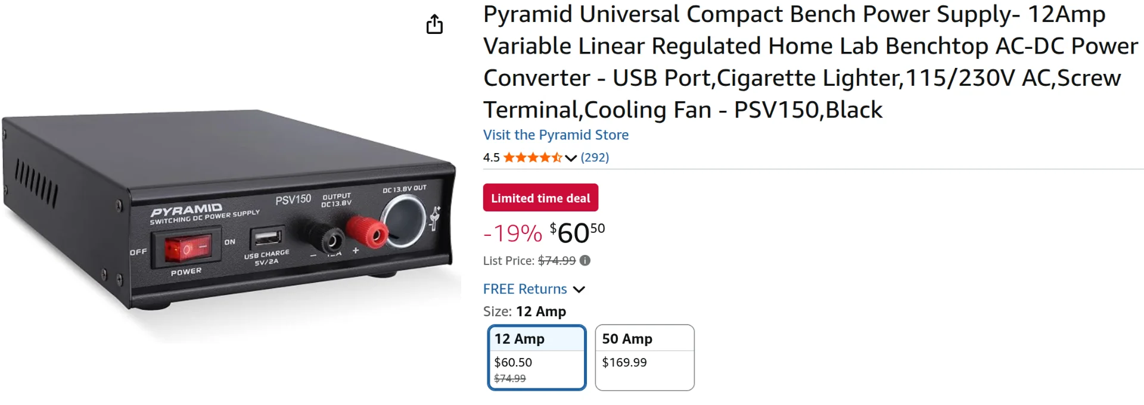Click the Size: 12 Amp label
This screenshot has width=1144, height=405.
tap(524, 311)
